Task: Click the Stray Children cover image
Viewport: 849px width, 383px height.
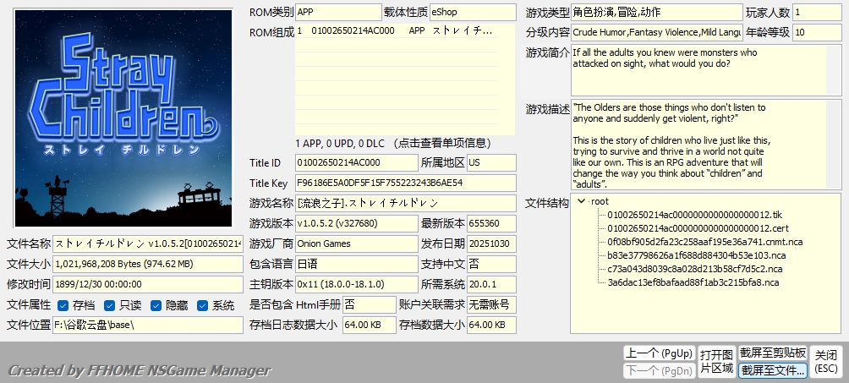Action: point(123,118)
